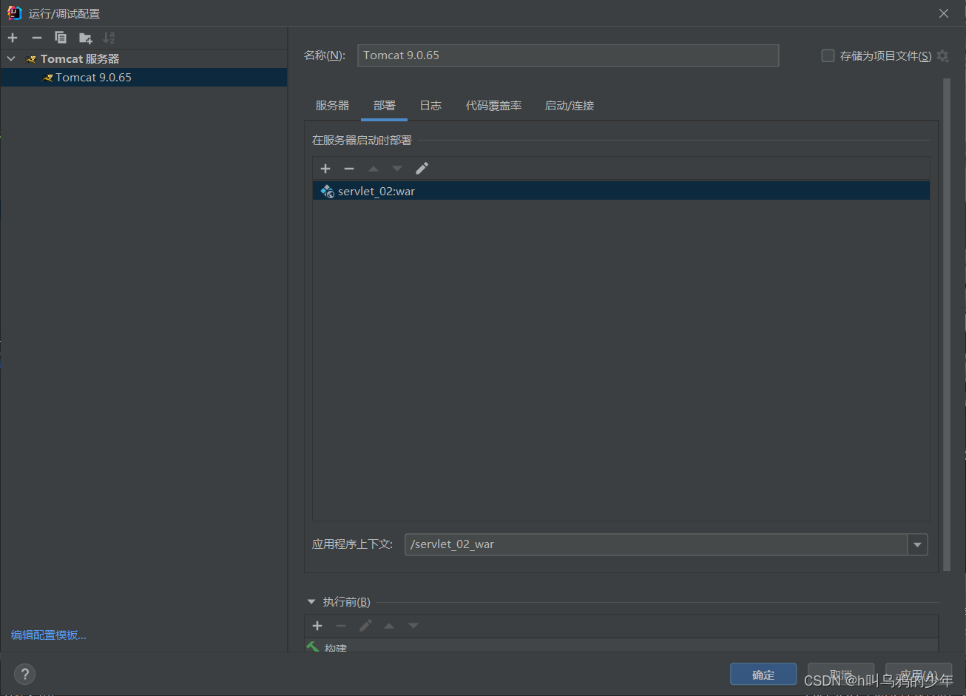Edit deployment artifact pencil icon
966x696 pixels.
tap(422, 169)
